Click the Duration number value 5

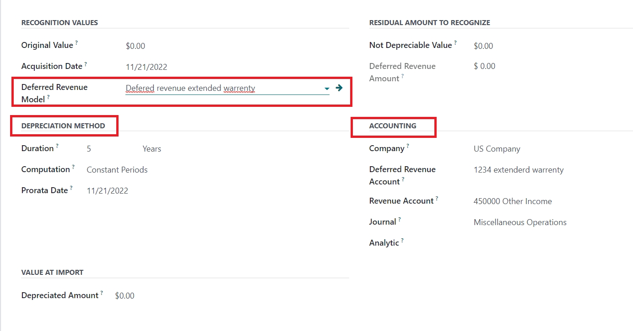click(x=89, y=149)
